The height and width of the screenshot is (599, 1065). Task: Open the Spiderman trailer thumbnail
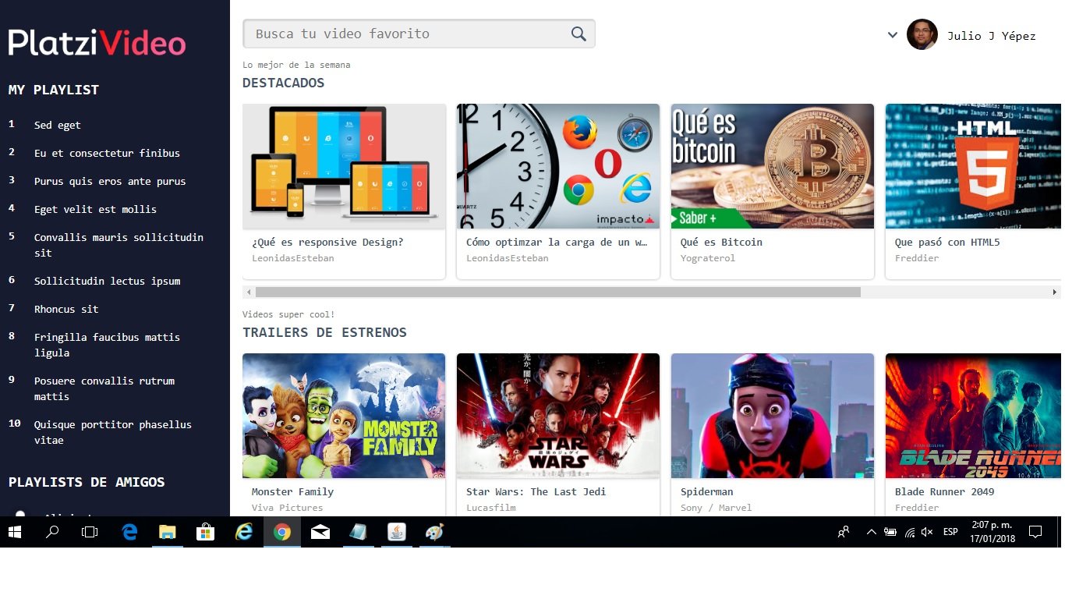(773, 416)
